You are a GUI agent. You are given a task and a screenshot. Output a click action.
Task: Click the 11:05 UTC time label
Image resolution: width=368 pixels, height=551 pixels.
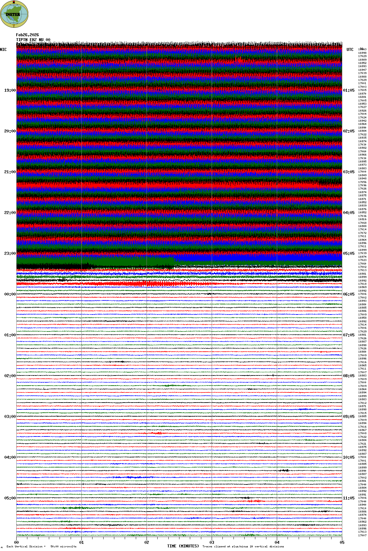click(348, 498)
